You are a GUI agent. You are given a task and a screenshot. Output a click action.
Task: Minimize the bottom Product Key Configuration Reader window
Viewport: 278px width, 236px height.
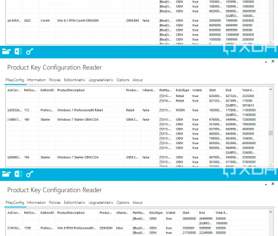(266, 184)
